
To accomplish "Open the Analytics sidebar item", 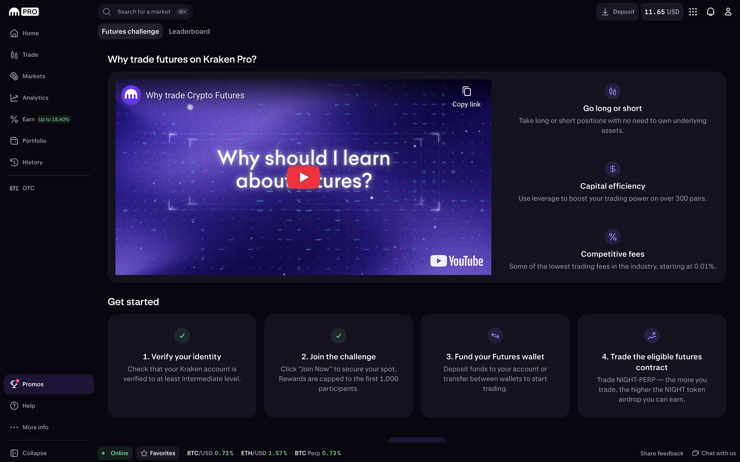I will tap(35, 98).
